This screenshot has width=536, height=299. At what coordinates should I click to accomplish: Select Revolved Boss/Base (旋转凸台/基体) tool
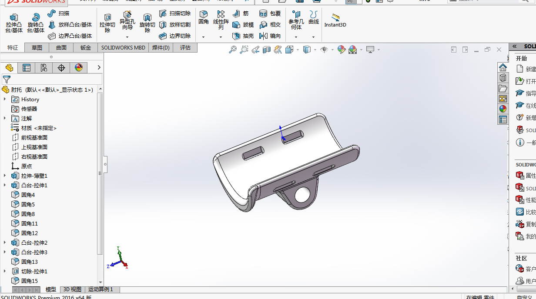click(x=36, y=23)
